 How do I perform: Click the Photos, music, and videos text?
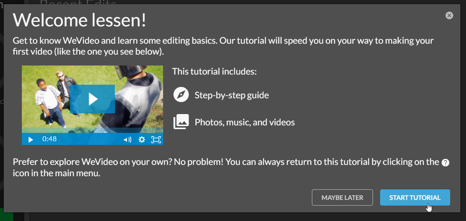(244, 122)
